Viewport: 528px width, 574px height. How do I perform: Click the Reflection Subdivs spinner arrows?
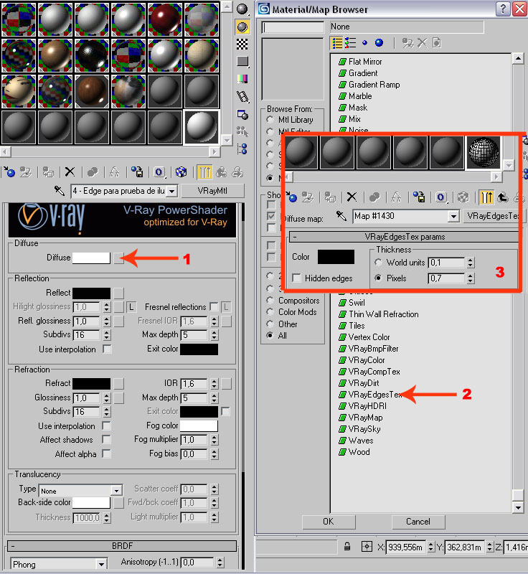click(106, 335)
